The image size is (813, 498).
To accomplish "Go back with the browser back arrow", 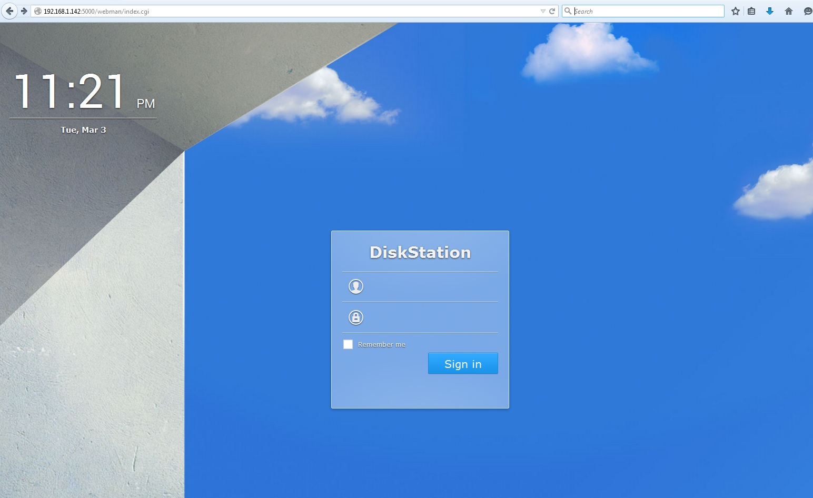I will (x=9, y=11).
